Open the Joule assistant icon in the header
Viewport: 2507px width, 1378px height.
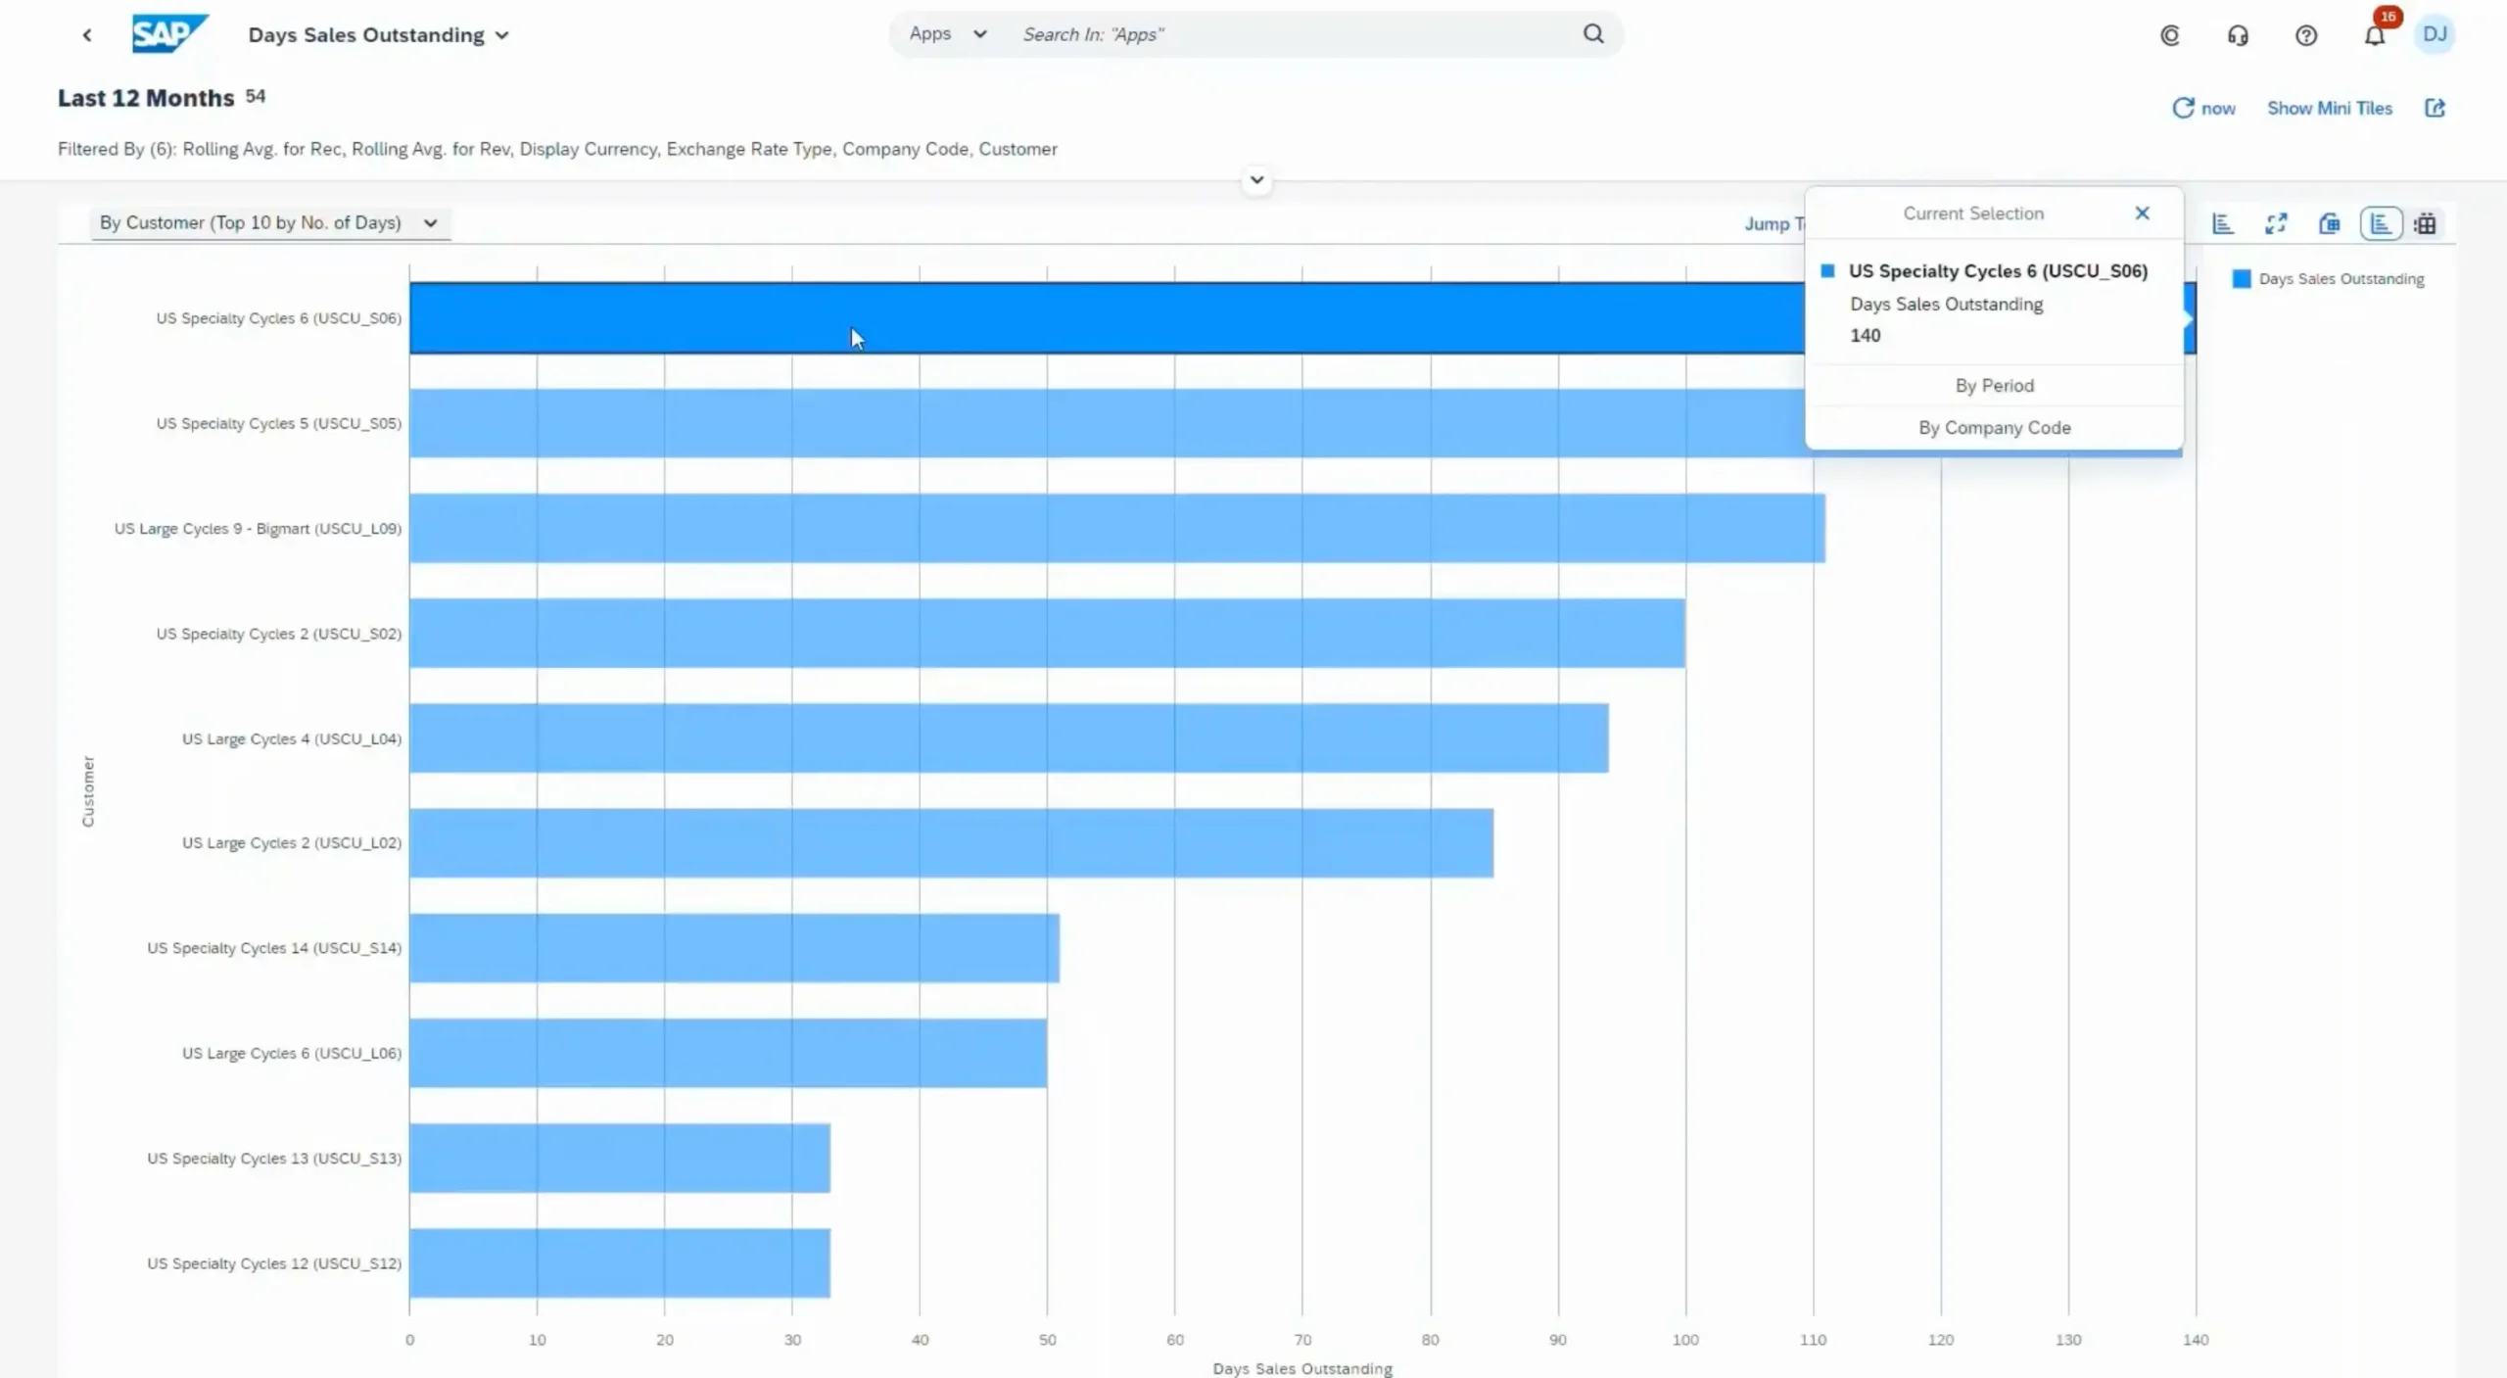[x=2170, y=36]
